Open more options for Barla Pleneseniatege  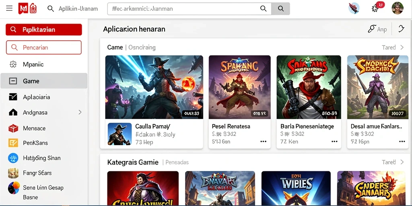[334, 141]
